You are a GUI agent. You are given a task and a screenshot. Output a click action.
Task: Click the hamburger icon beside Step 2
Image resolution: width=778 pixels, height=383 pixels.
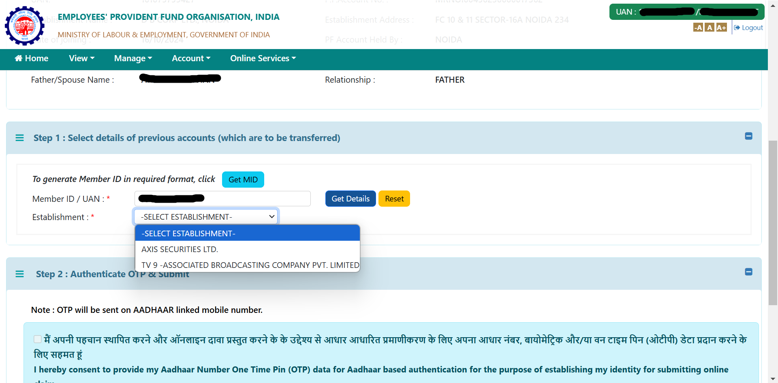pyautogui.click(x=20, y=274)
